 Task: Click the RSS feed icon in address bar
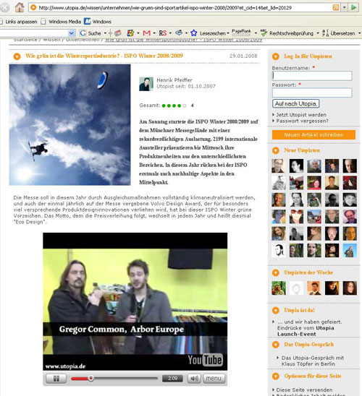coord(336,7)
